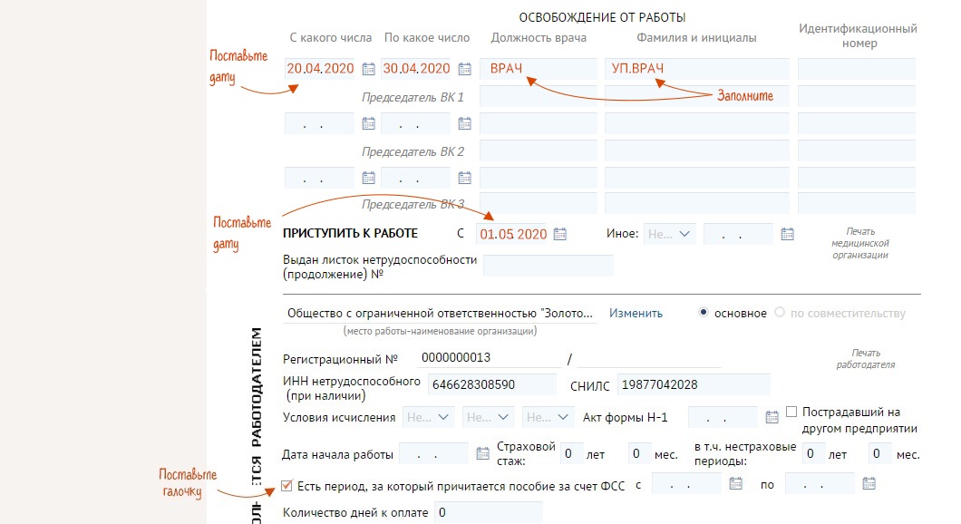The height and width of the screenshot is (524, 961).
Task: Open third 'Условия исчисления' dropdown
Action: click(x=548, y=418)
